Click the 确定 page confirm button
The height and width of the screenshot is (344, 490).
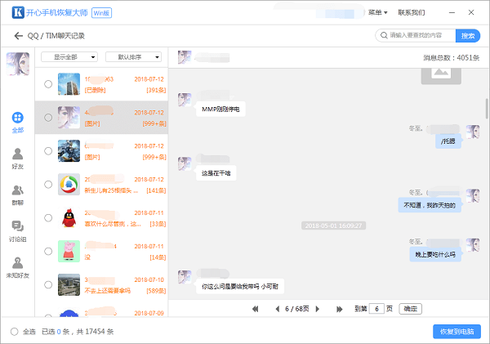coord(410,309)
